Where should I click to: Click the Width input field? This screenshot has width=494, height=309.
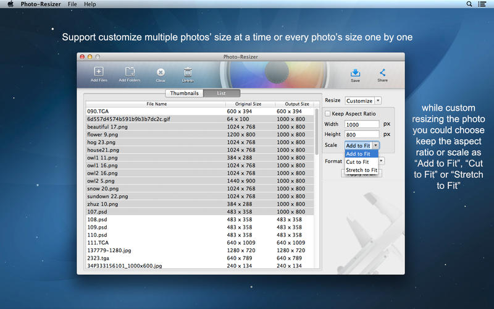pos(362,124)
